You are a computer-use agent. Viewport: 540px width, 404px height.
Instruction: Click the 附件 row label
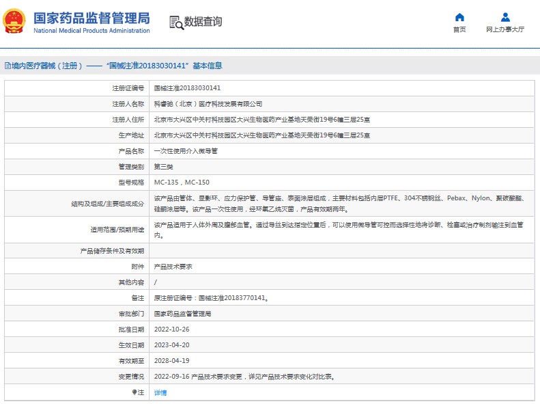pyautogui.click(x=137, y=267)
